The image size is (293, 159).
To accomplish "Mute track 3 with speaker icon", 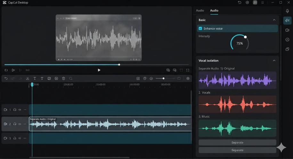I will (20, 138).
